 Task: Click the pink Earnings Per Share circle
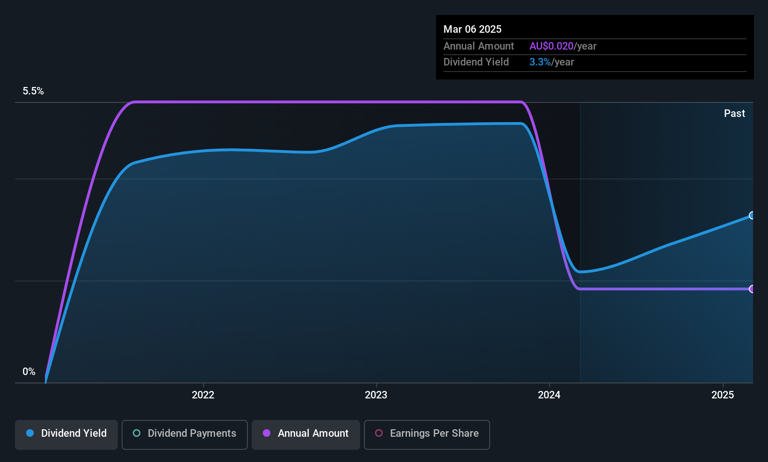[379, 433]
